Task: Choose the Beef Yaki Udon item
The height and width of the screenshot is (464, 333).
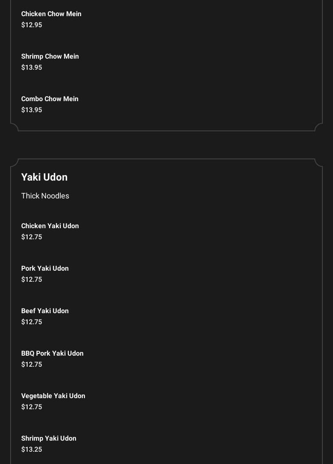Action: [45, 311]
